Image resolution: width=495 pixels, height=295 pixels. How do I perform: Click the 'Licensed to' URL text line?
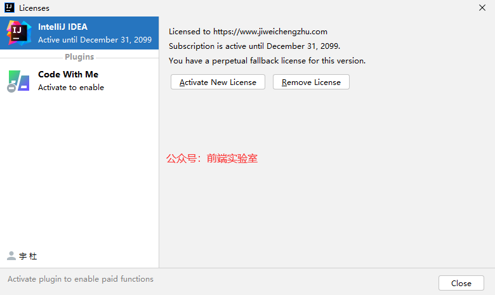(x=247, y=32)
